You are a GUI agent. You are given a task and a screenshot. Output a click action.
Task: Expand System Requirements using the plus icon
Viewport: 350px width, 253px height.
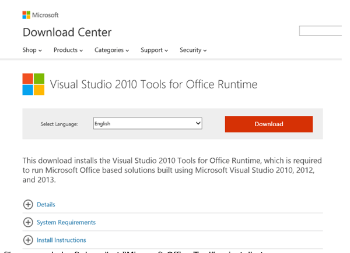(28, 222)
